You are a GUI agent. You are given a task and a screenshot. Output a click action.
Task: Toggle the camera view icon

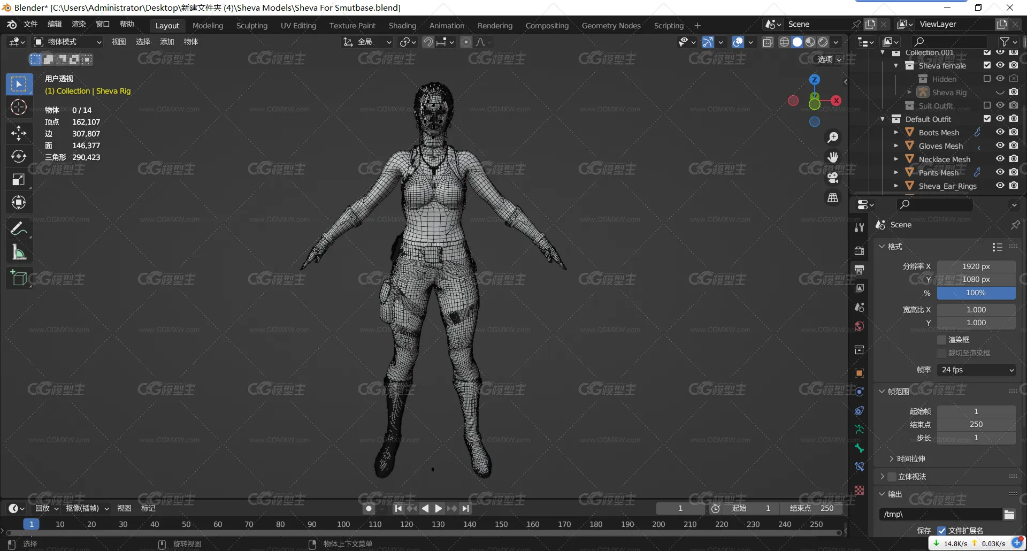coord(833,178)
